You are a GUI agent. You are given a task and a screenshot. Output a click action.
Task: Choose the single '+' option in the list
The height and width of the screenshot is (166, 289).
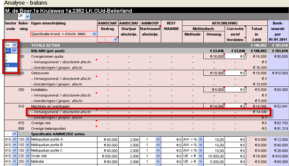point(6,61)
